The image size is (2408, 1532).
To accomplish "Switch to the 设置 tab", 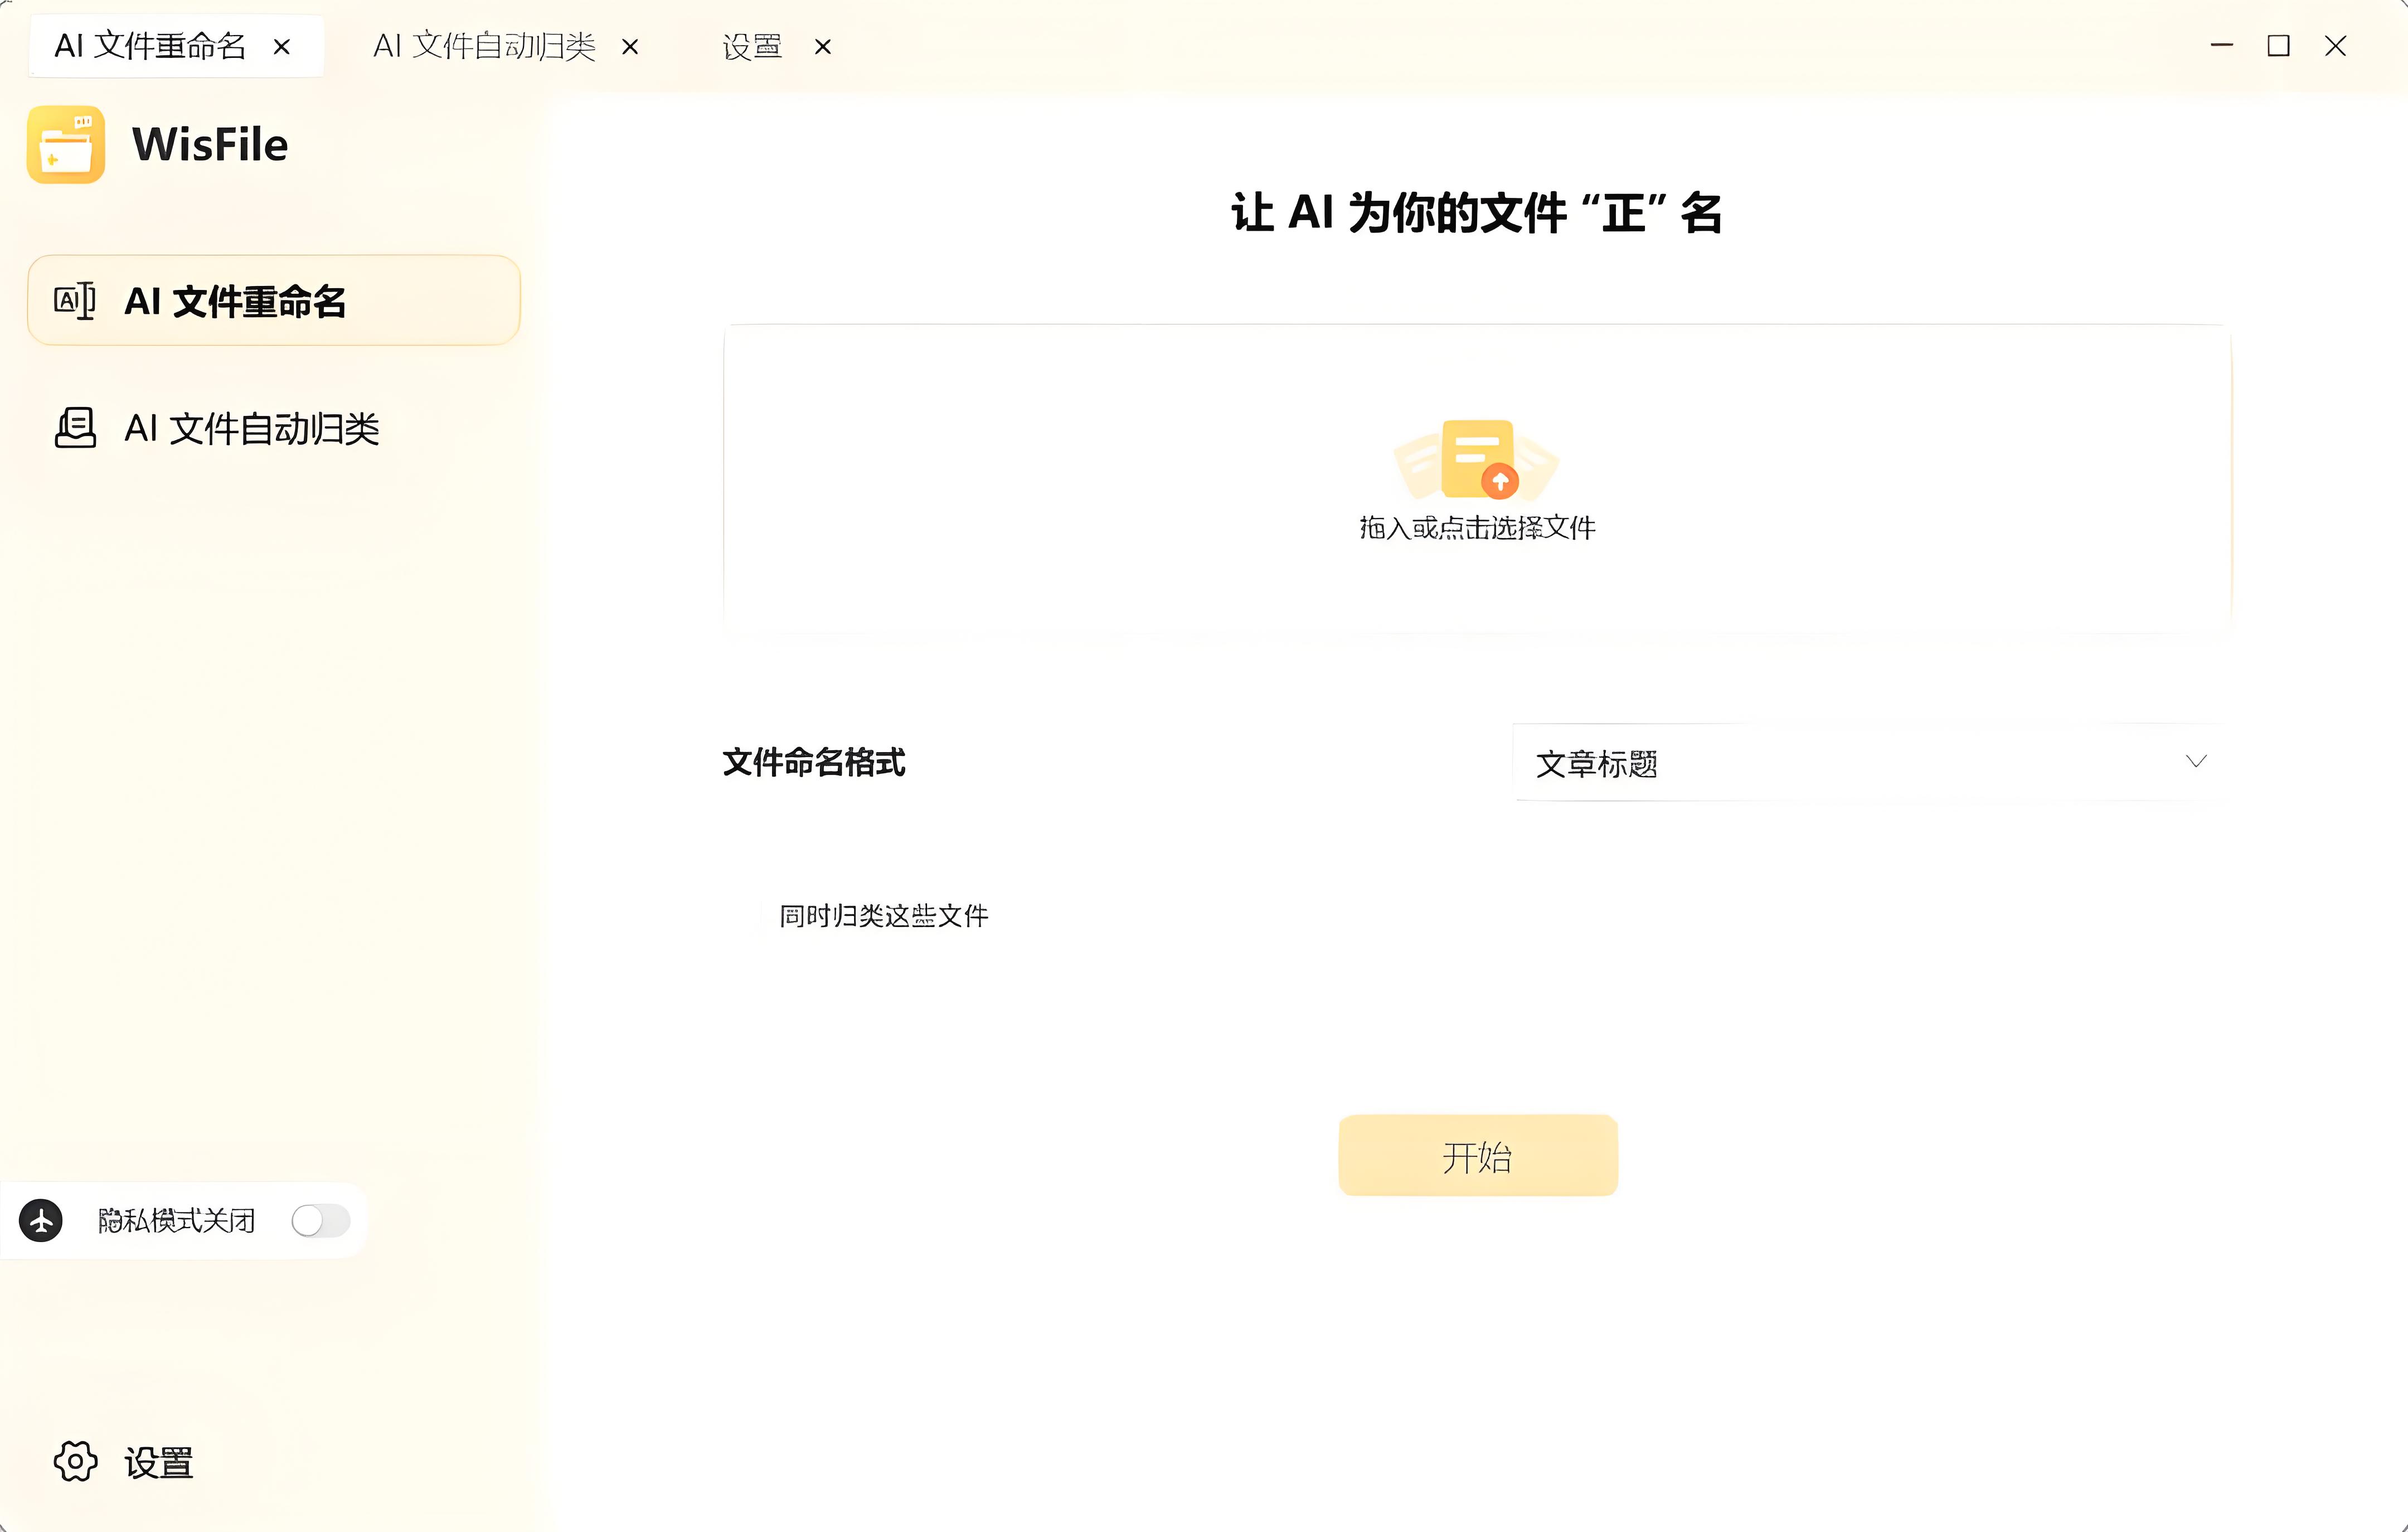I will (x=751, y=46).
